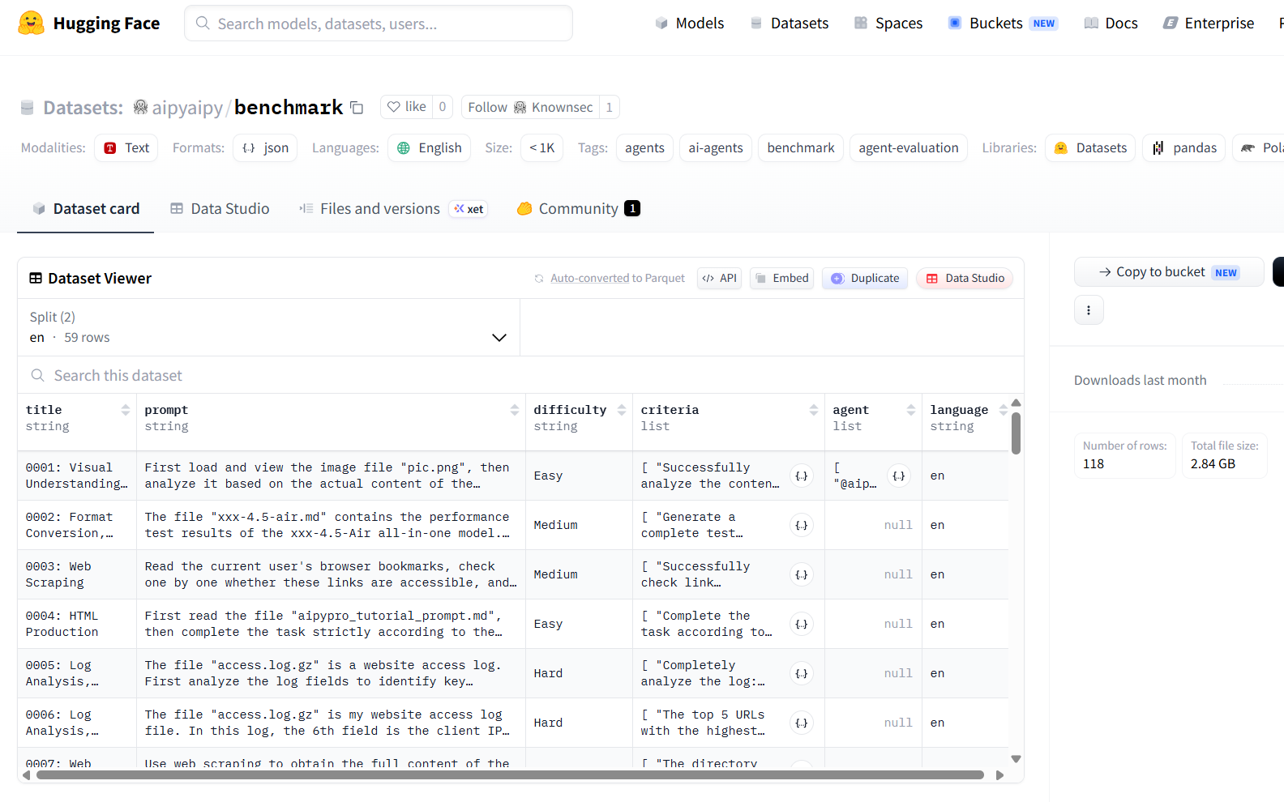Click the vertical scrollbar thumb of the table
The height and width of the screenshot is (802, 1284).
(1016, 433)
